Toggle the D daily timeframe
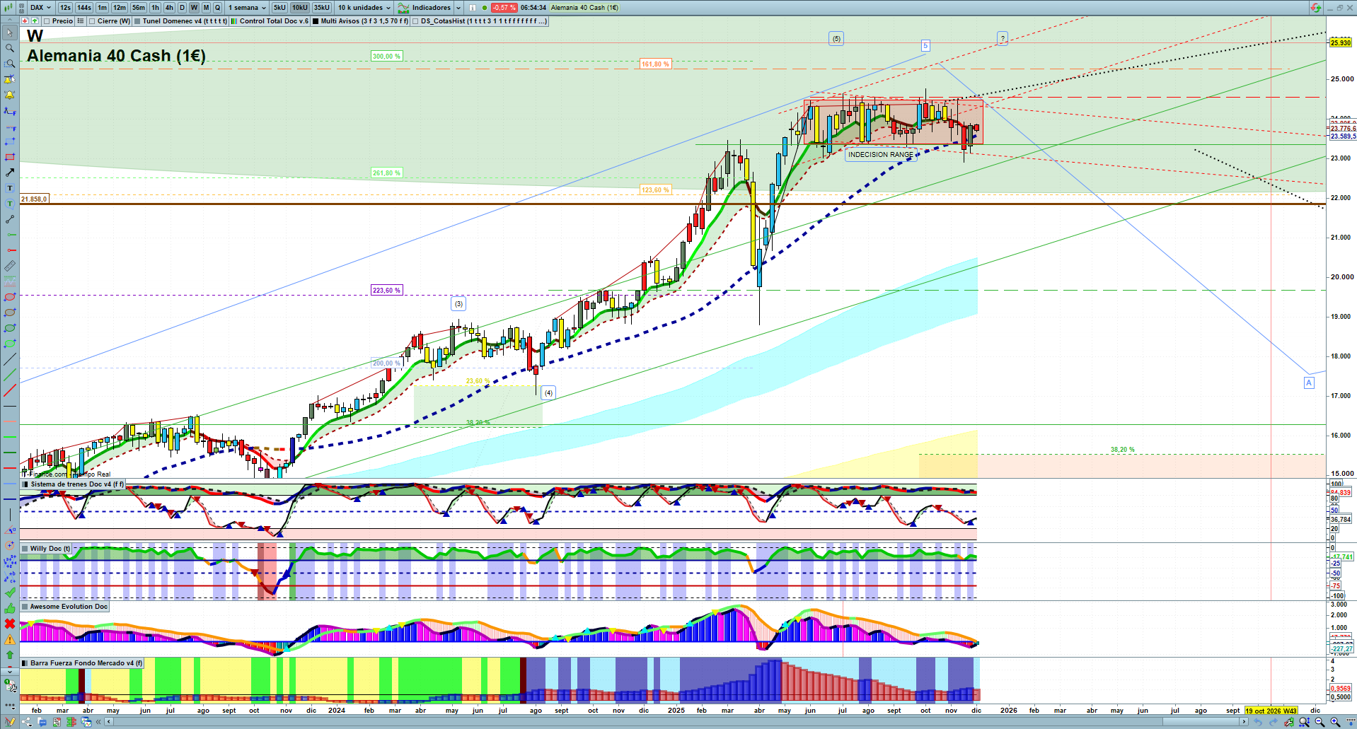 click(x=182, y=8)
